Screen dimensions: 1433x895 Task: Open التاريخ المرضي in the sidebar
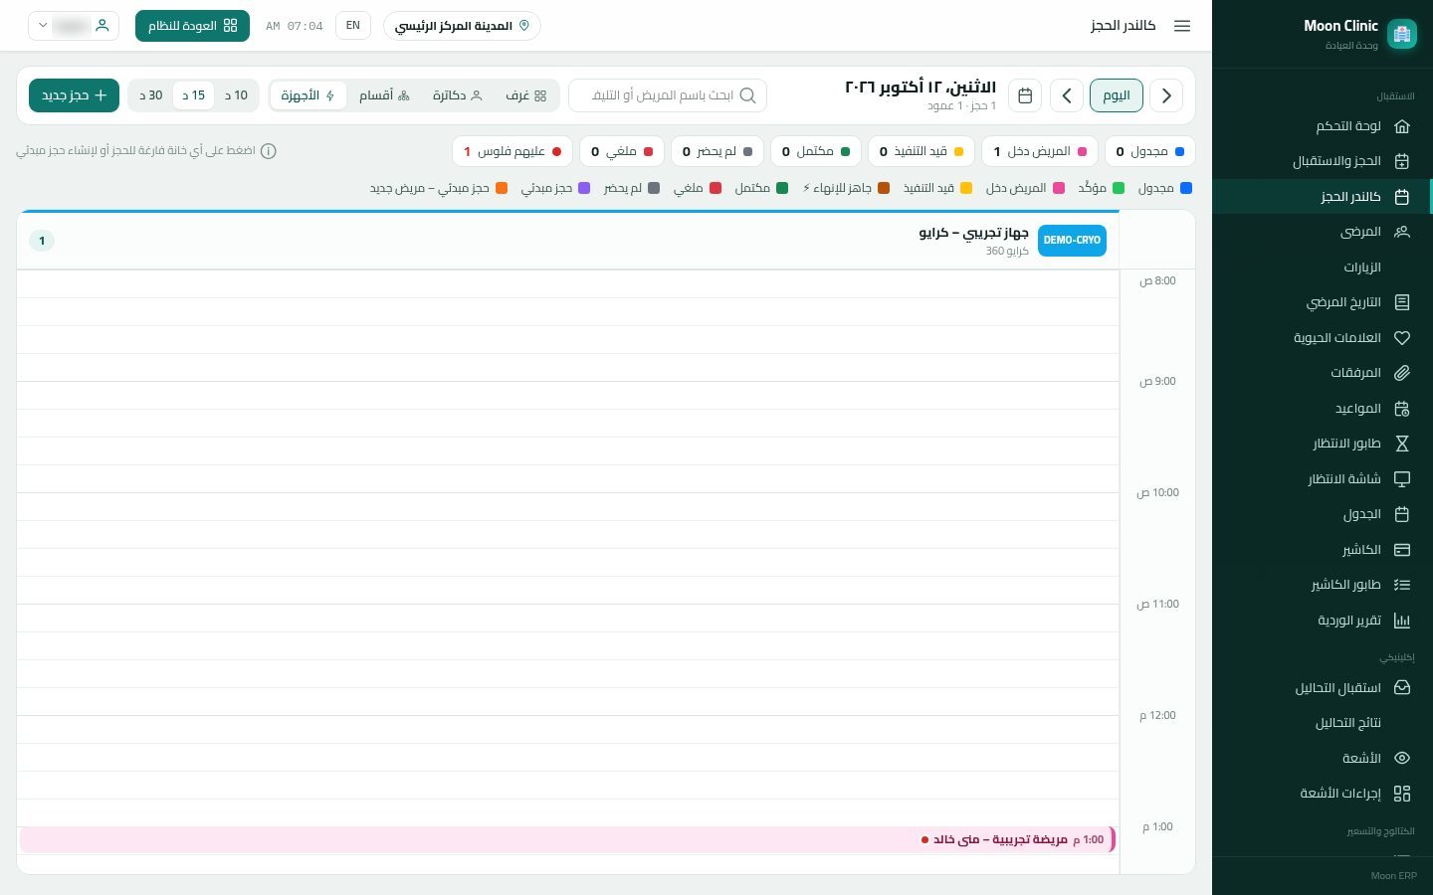pos(1322,302)
